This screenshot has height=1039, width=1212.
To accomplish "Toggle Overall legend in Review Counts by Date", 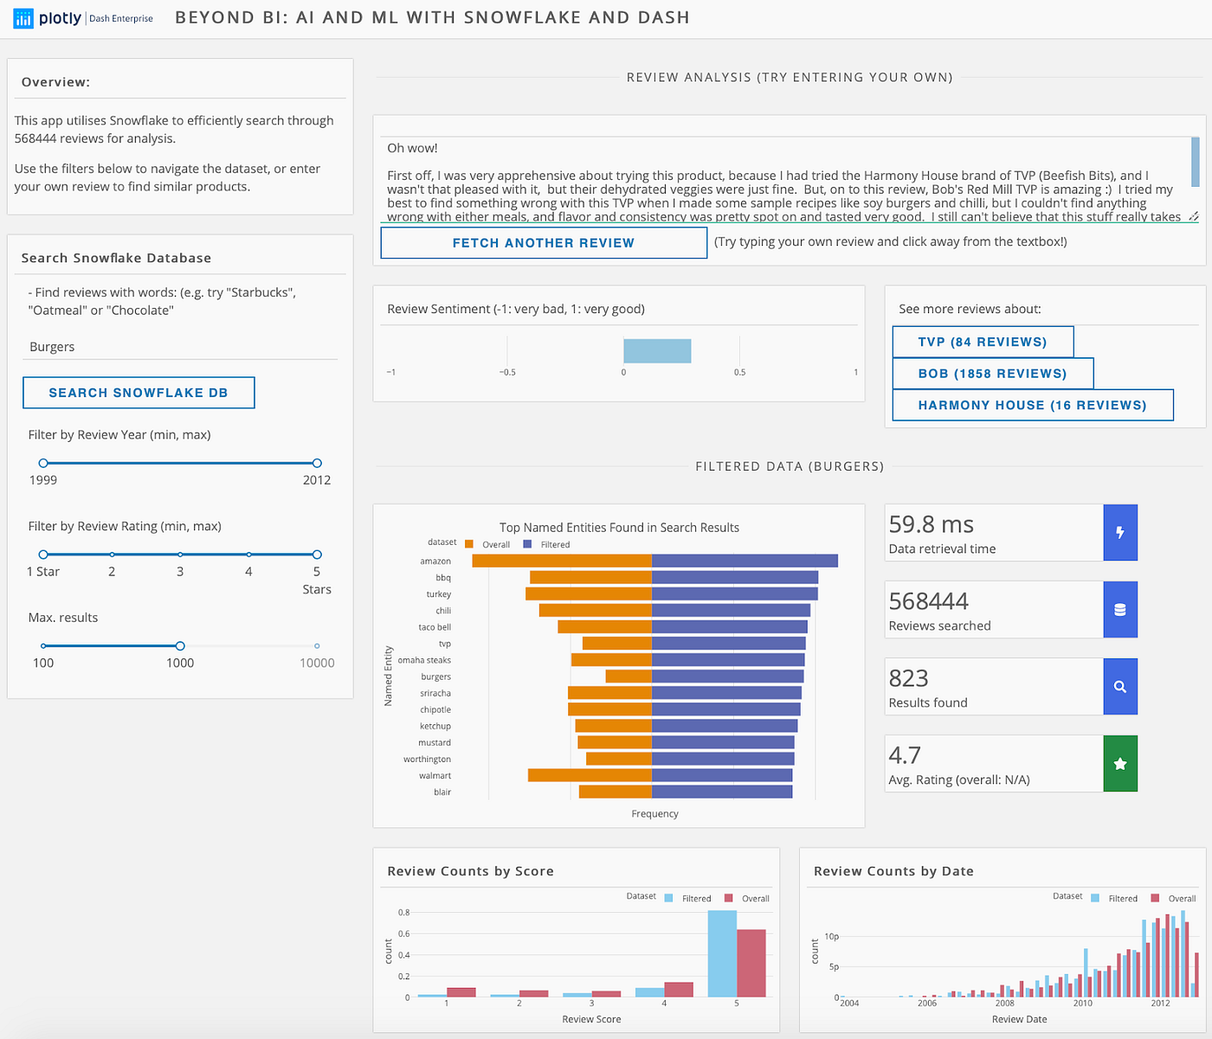I will pos(1174,899).
